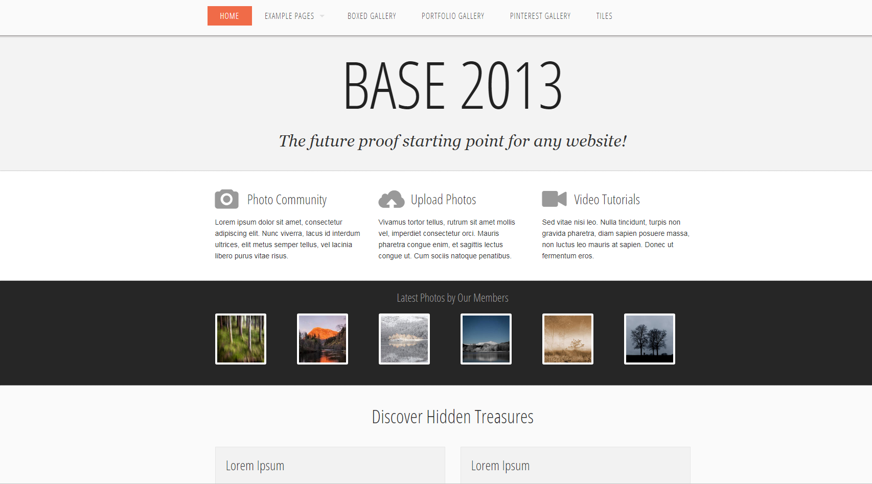The image size is (872, 484).
Task: Open the Home menu item
Action: (230, 16)
